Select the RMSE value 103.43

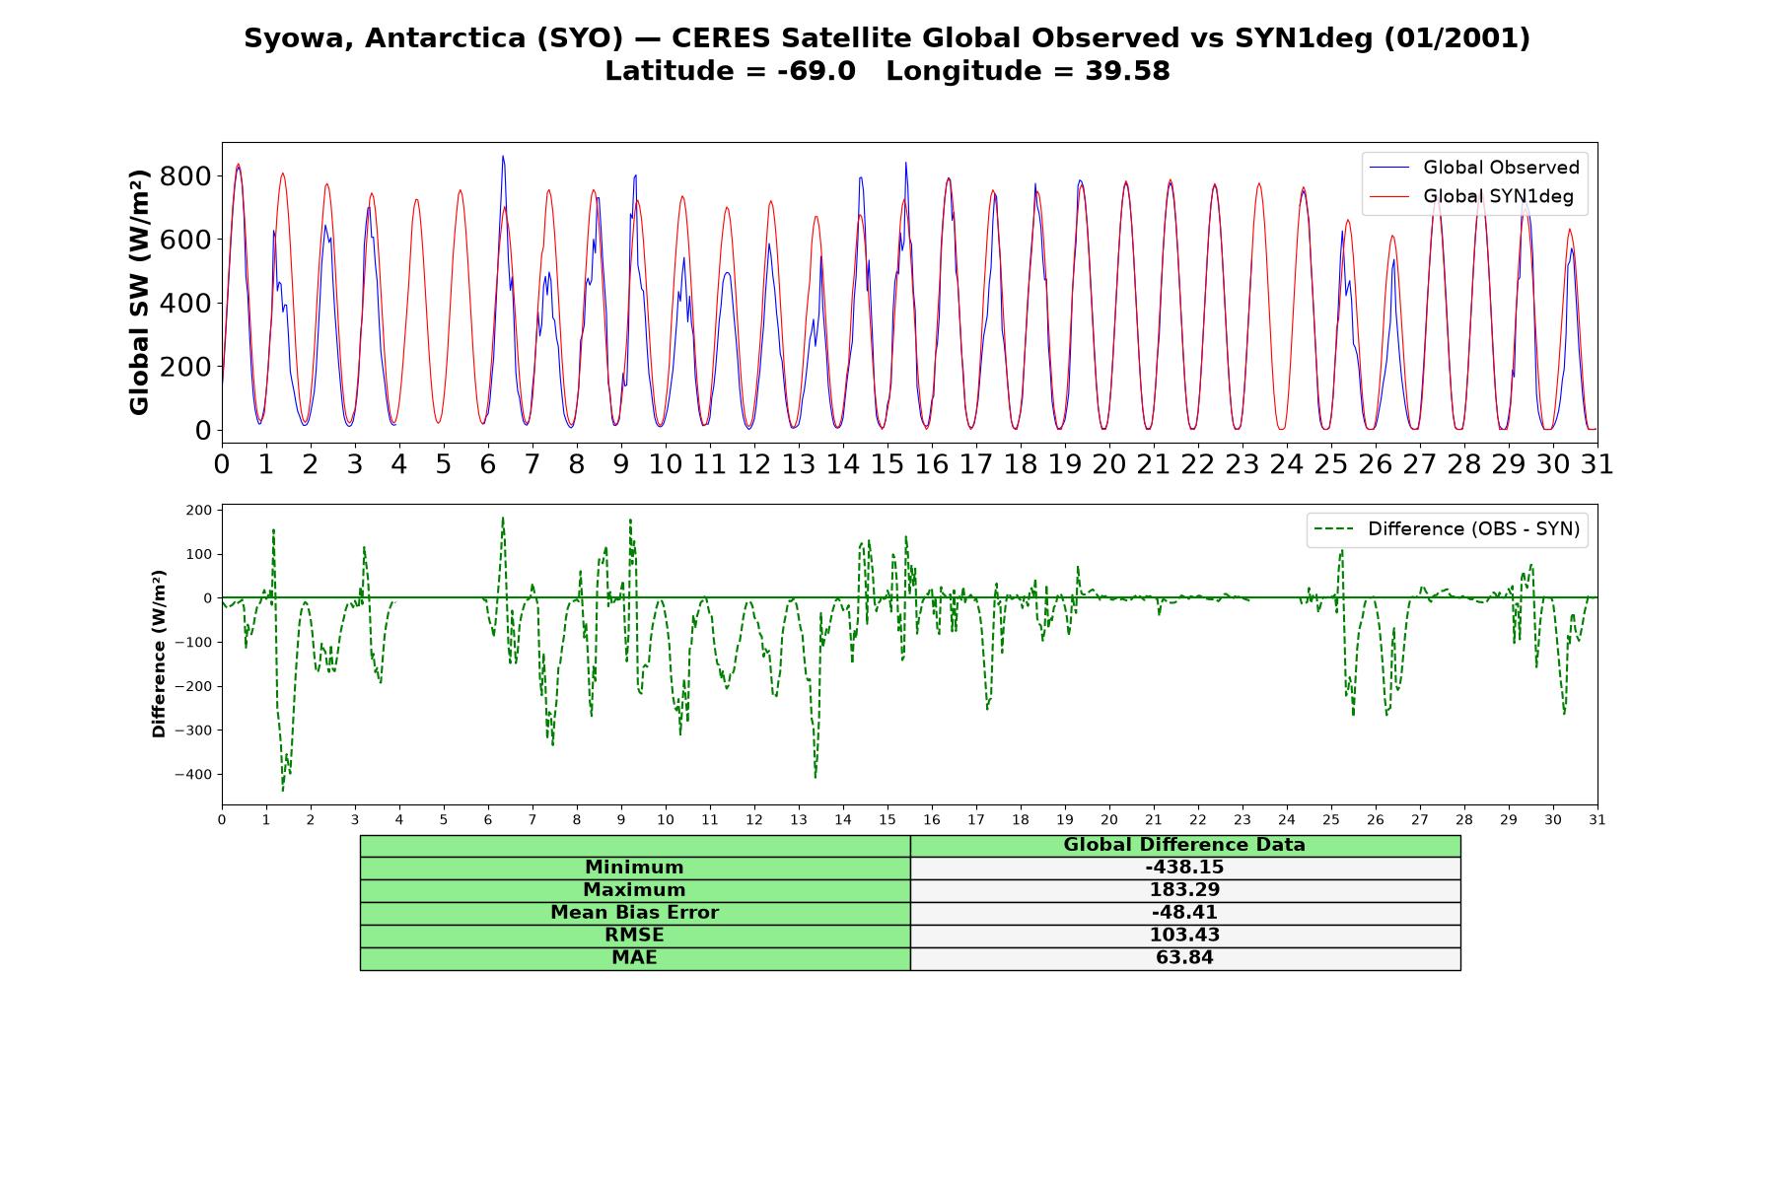click(x=1184, y=936)
